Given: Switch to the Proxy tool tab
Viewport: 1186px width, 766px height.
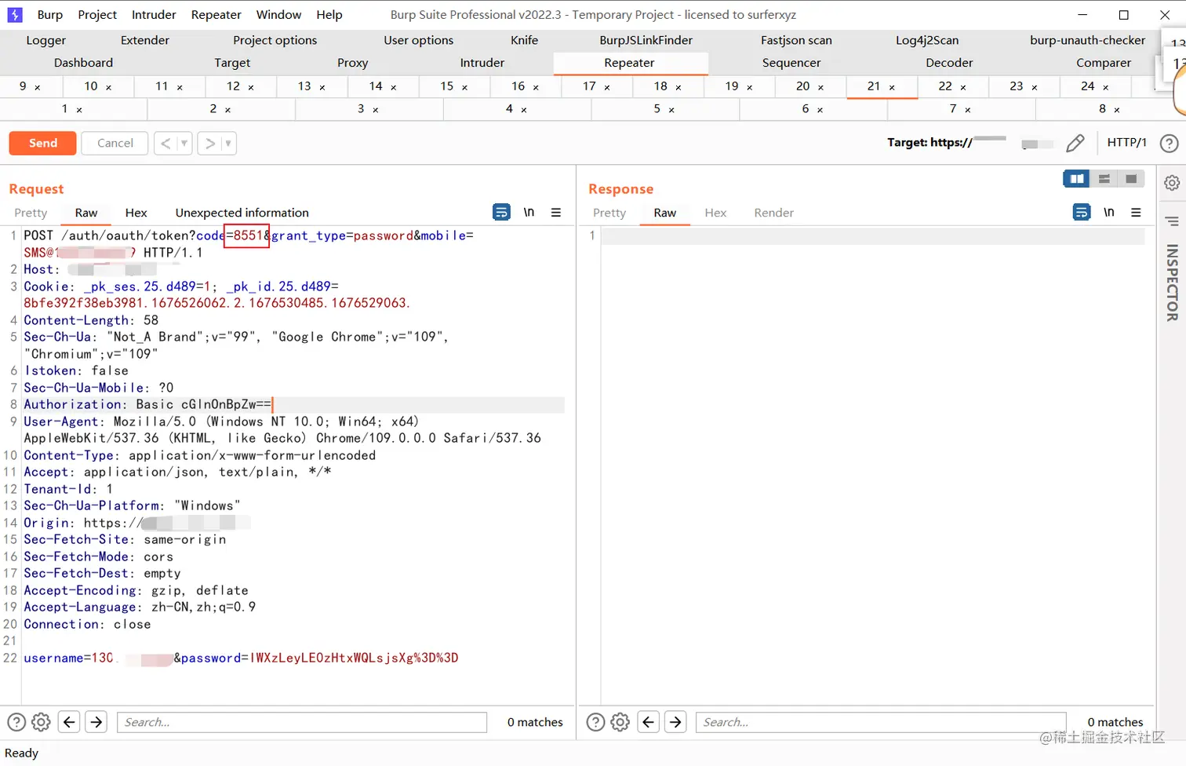Looking at the screenshot, I should pos(352,63).
